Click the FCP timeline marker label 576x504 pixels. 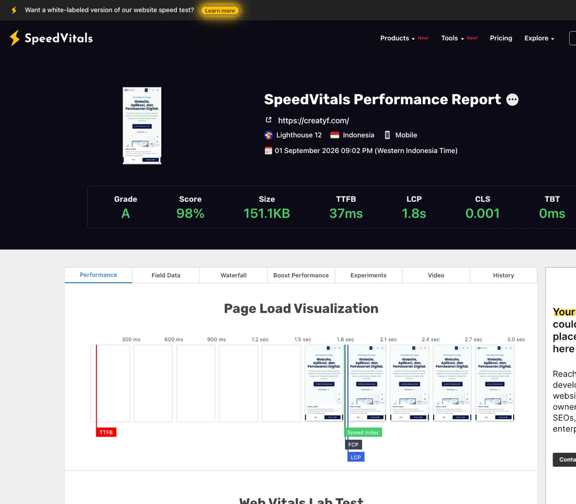(353, 445)
